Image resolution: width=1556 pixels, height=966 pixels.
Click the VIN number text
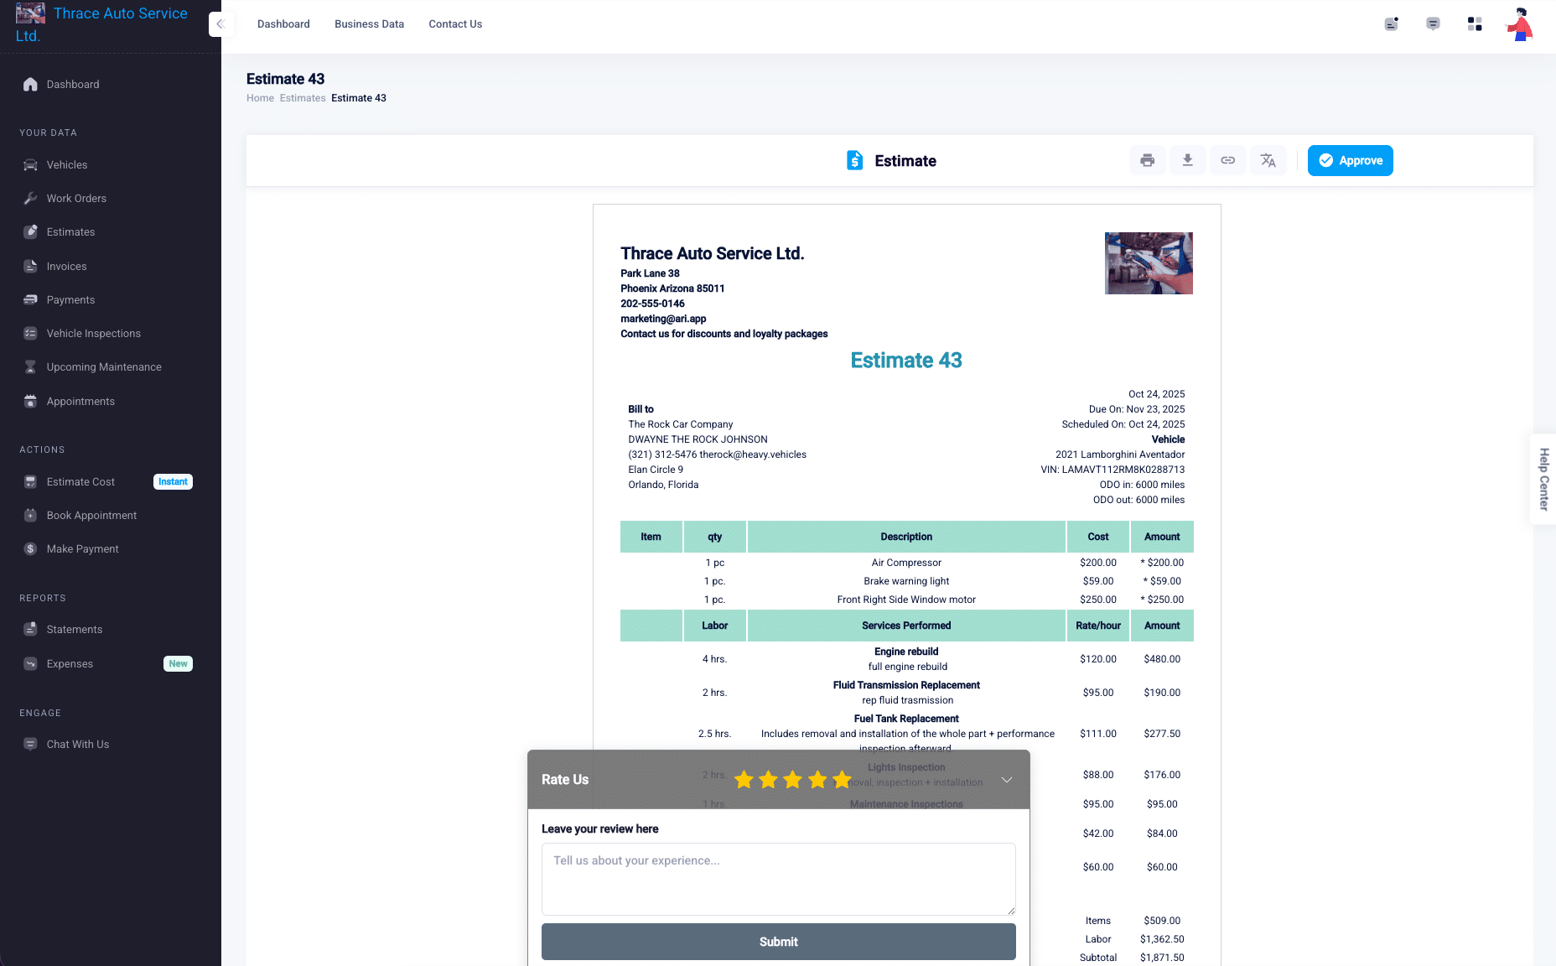tap(1113, 470)
